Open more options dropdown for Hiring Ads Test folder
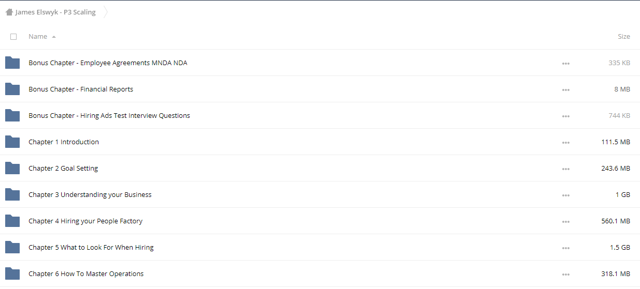Image resolution: width=640 pixels, height=289 pixels. (565, 116)
